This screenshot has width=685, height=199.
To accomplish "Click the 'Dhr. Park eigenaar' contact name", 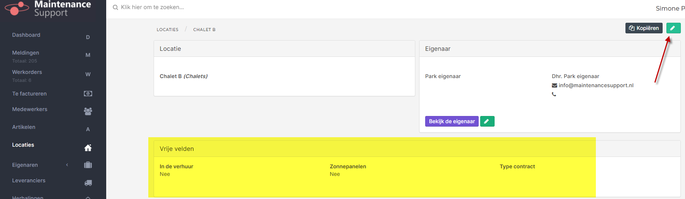I will click(575, 76).
